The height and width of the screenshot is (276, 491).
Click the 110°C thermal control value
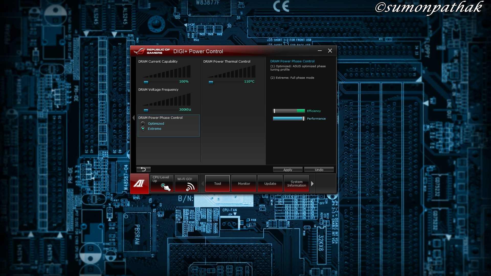249,82
